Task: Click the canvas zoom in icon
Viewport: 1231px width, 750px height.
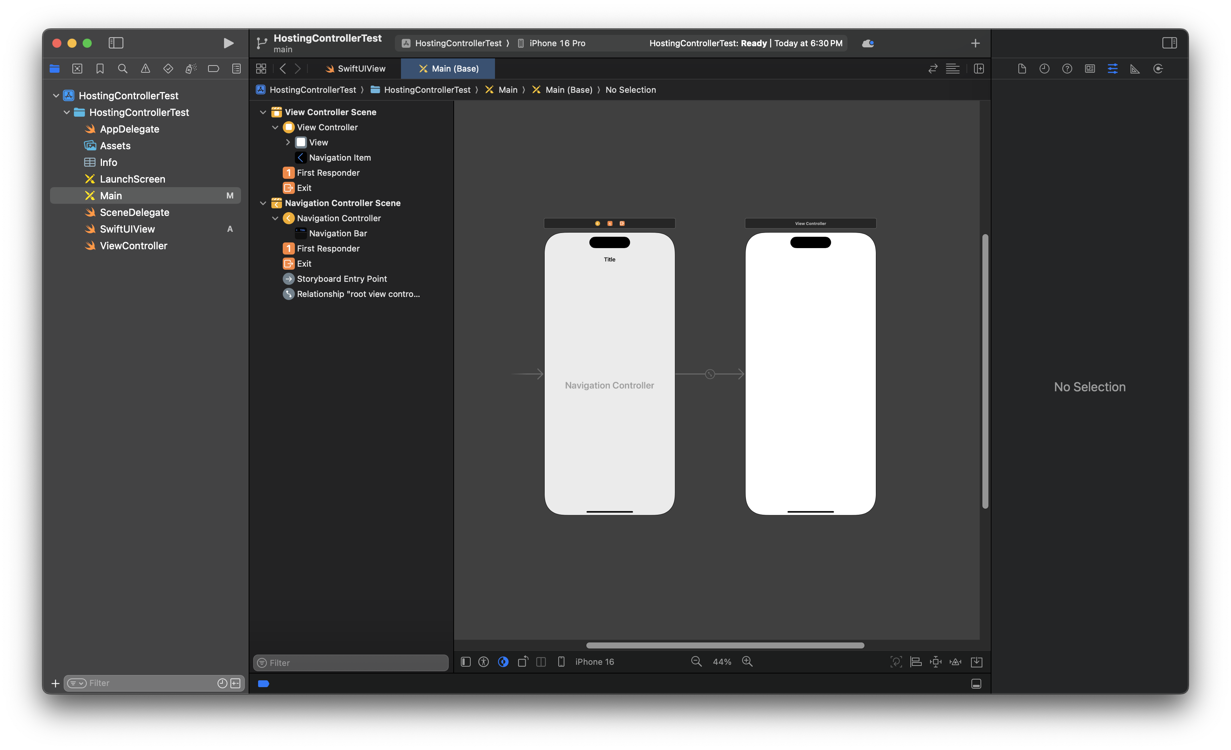Action: pyautogui.click(x=747, y=662)
